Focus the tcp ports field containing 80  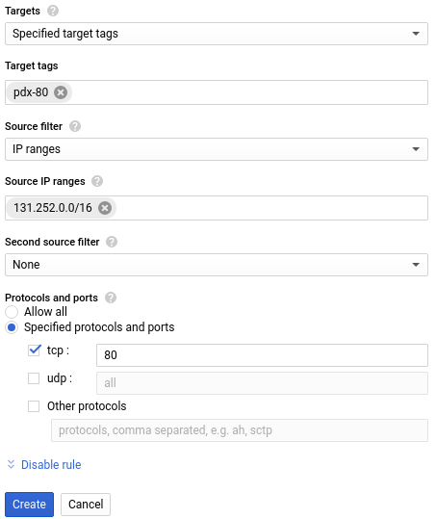click(262, 355)
